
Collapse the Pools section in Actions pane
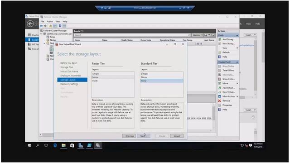[237, 35]
